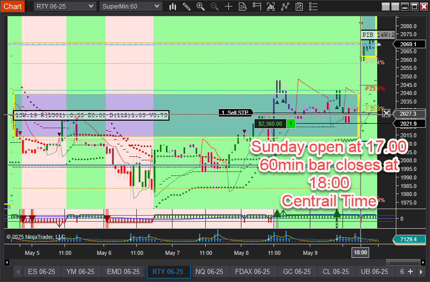Screen dimensions: 430x282
Task: Add a new tab with plus button
Action: coord(410,271)
